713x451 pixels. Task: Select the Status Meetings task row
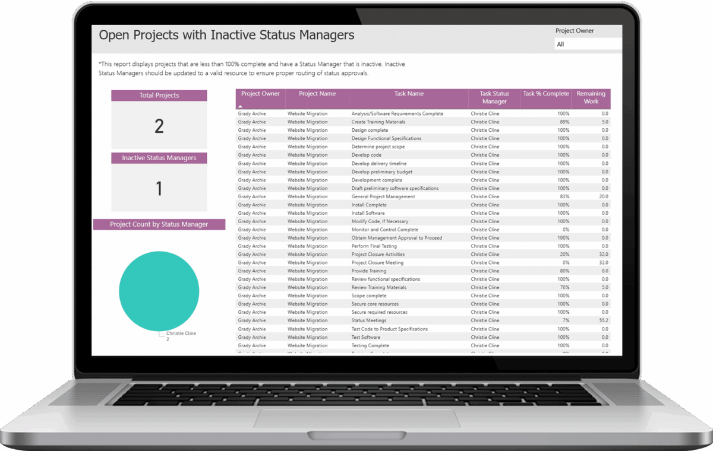coord(423,320)
